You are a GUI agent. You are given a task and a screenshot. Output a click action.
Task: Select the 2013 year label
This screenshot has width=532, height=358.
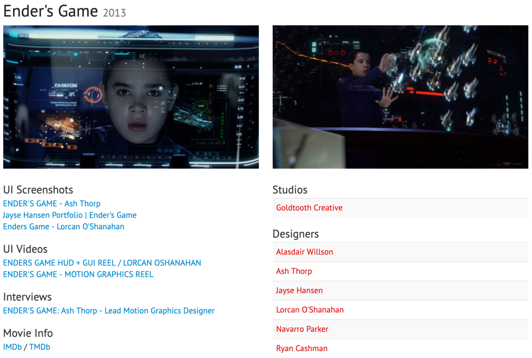coord(114,13)
